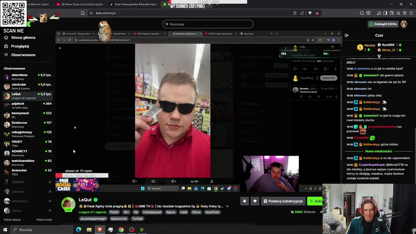The image size is (416, 234).
Task: Open clavicular channel in sidebar
Action: tap(28, 86)
